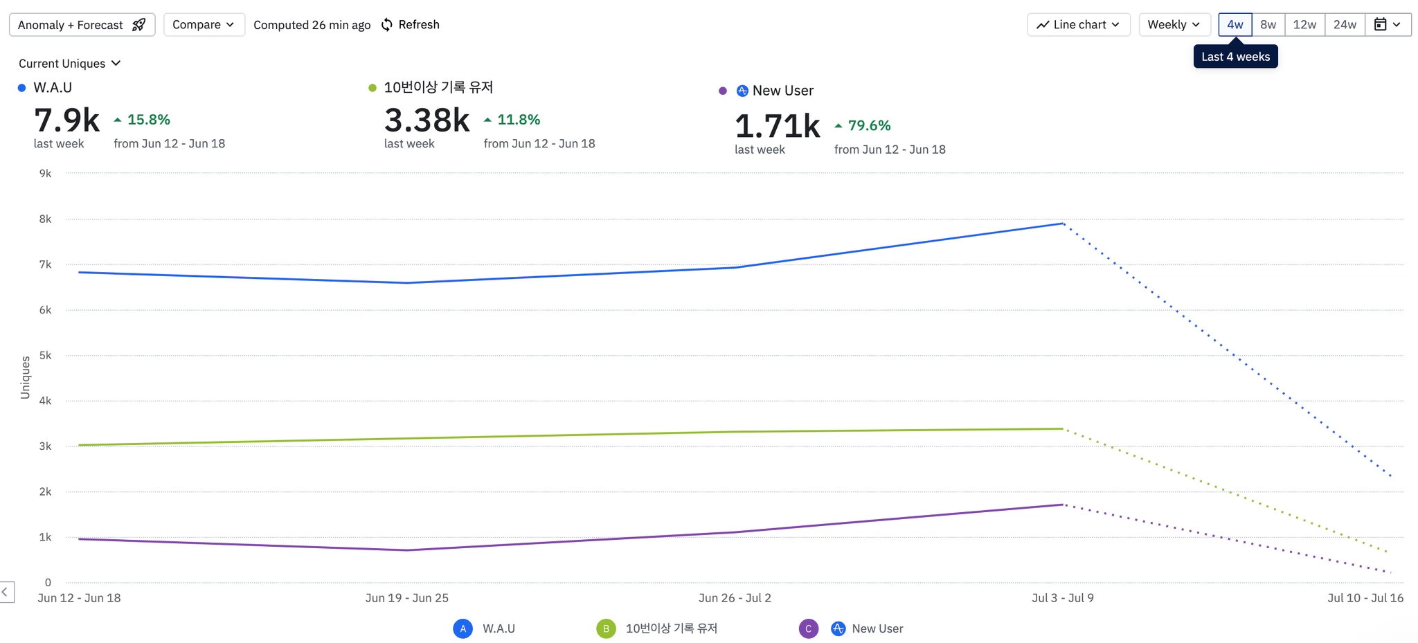Toggle series C purple circle in legend
This screenshot has width=1418, height=643.
pyautogui.click(x=808, y=628)
